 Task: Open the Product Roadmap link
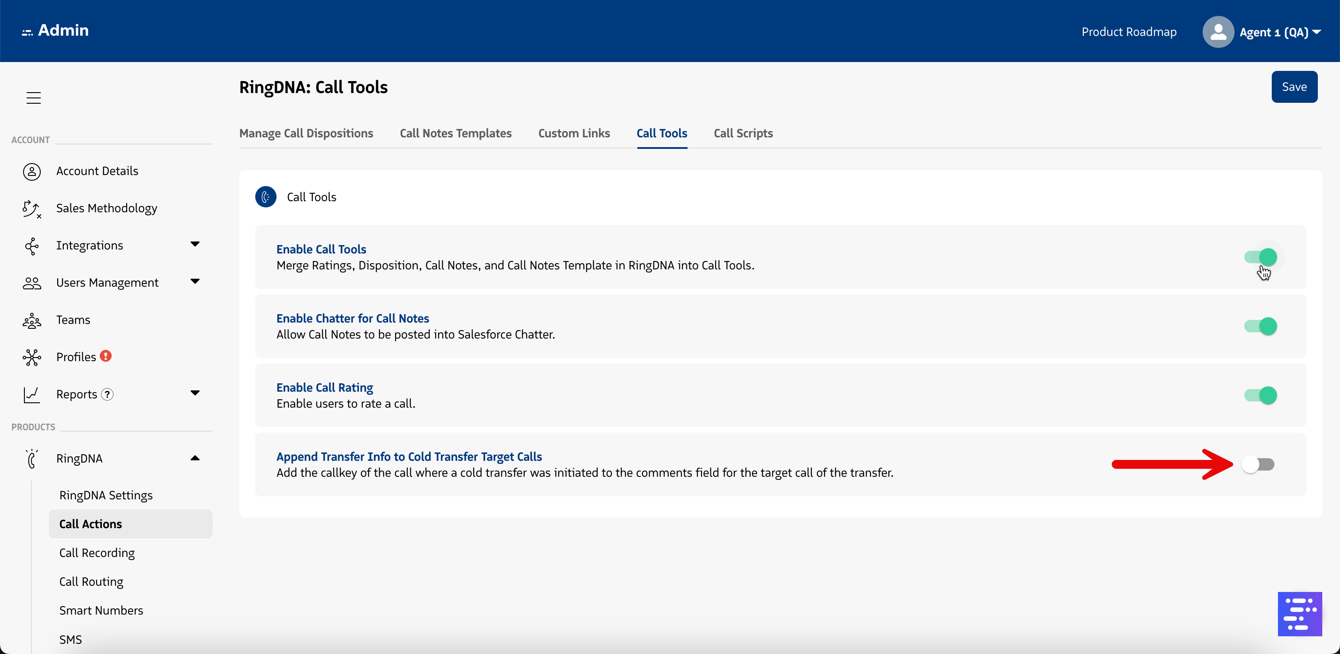point(1129,32)
